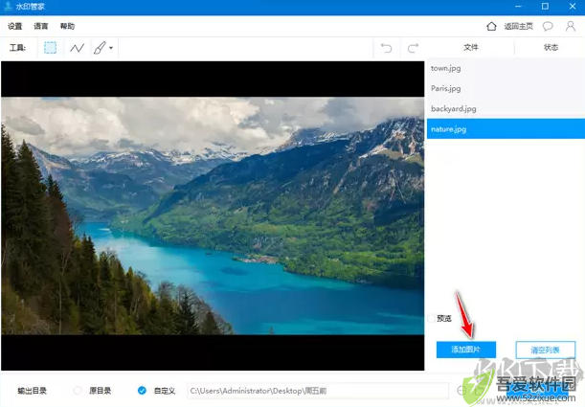This screenshot has height=407, width=585.
Task: Maximize the 水印管家 window
Action: coord(545,7)
